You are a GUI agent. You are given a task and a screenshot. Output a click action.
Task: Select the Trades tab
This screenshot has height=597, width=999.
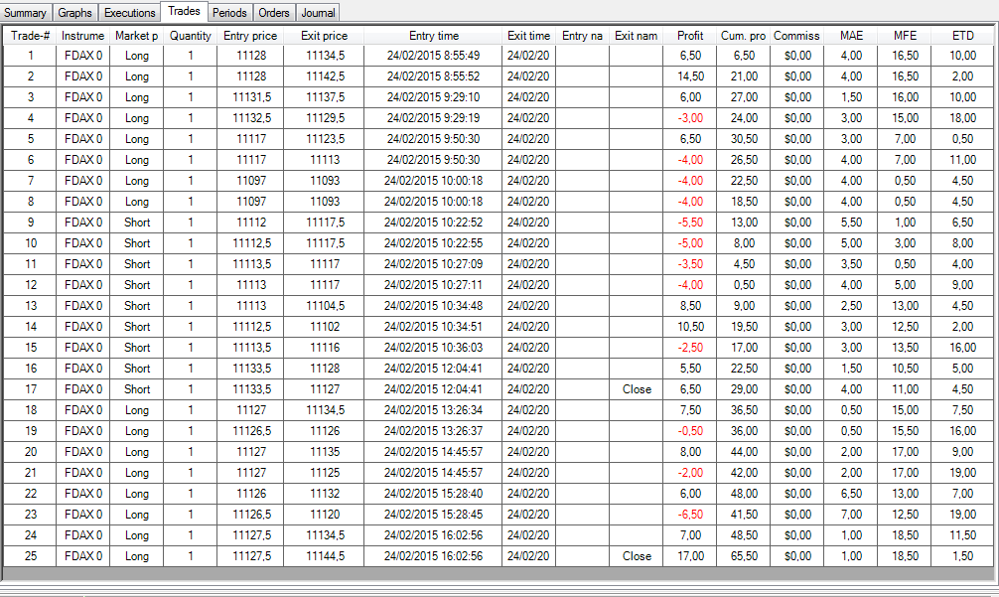184,11
